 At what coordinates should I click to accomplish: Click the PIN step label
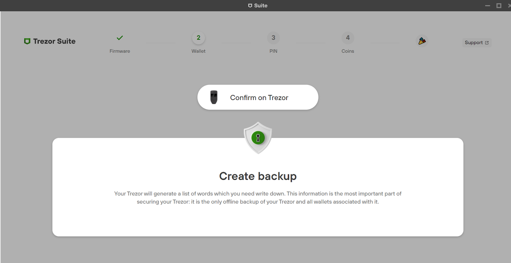[273, 51]
